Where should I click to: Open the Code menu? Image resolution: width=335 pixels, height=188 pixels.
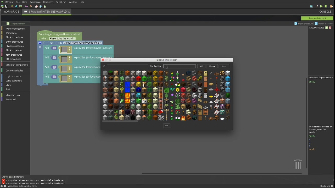[x=25, y=2]
